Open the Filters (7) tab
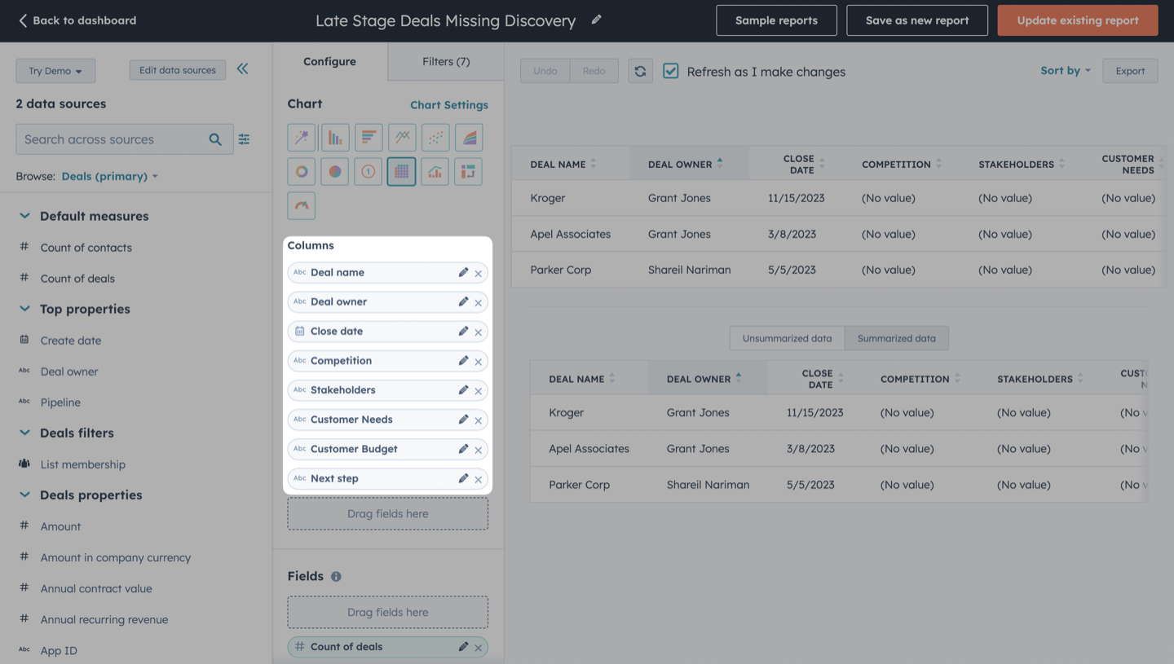Screen dimensions: 1174x664 point(446,61)
